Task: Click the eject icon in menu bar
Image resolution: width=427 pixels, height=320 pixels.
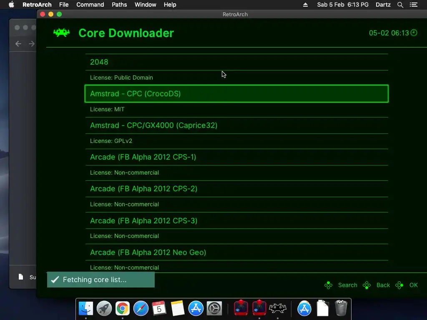Action: (x=305, y=5)
